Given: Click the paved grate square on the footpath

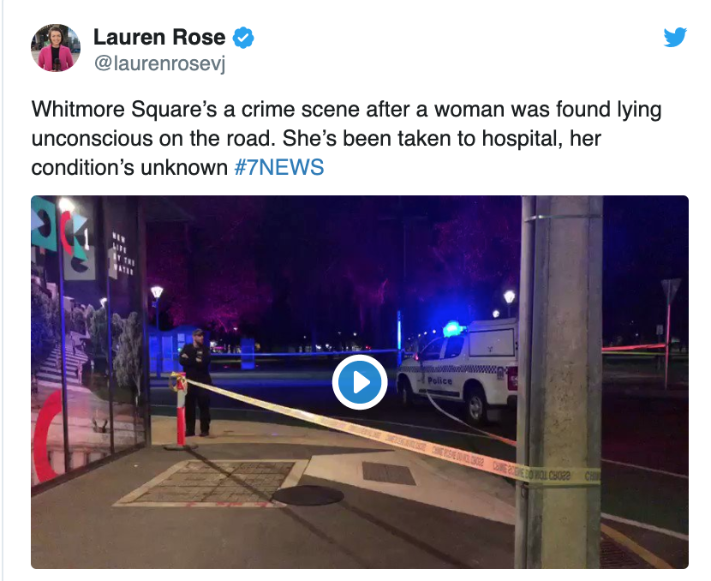Looking at the screenshot, I should tap(211, 483).
